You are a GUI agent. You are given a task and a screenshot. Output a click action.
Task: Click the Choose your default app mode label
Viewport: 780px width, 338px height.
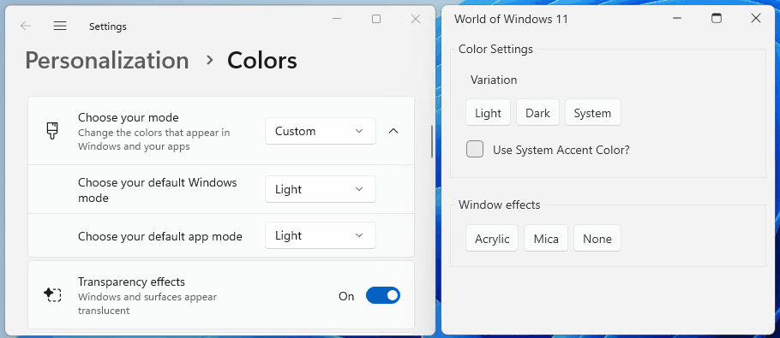160,236
